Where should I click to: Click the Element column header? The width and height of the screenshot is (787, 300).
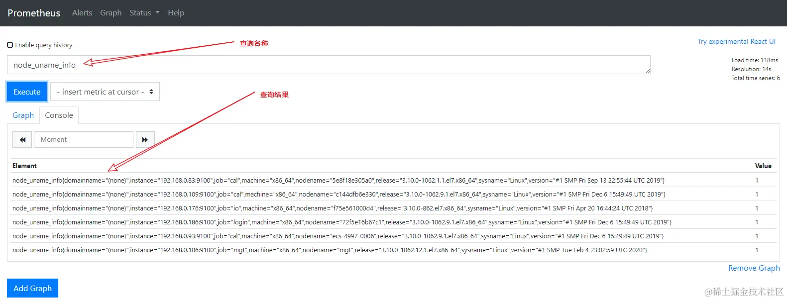point(24,166)
